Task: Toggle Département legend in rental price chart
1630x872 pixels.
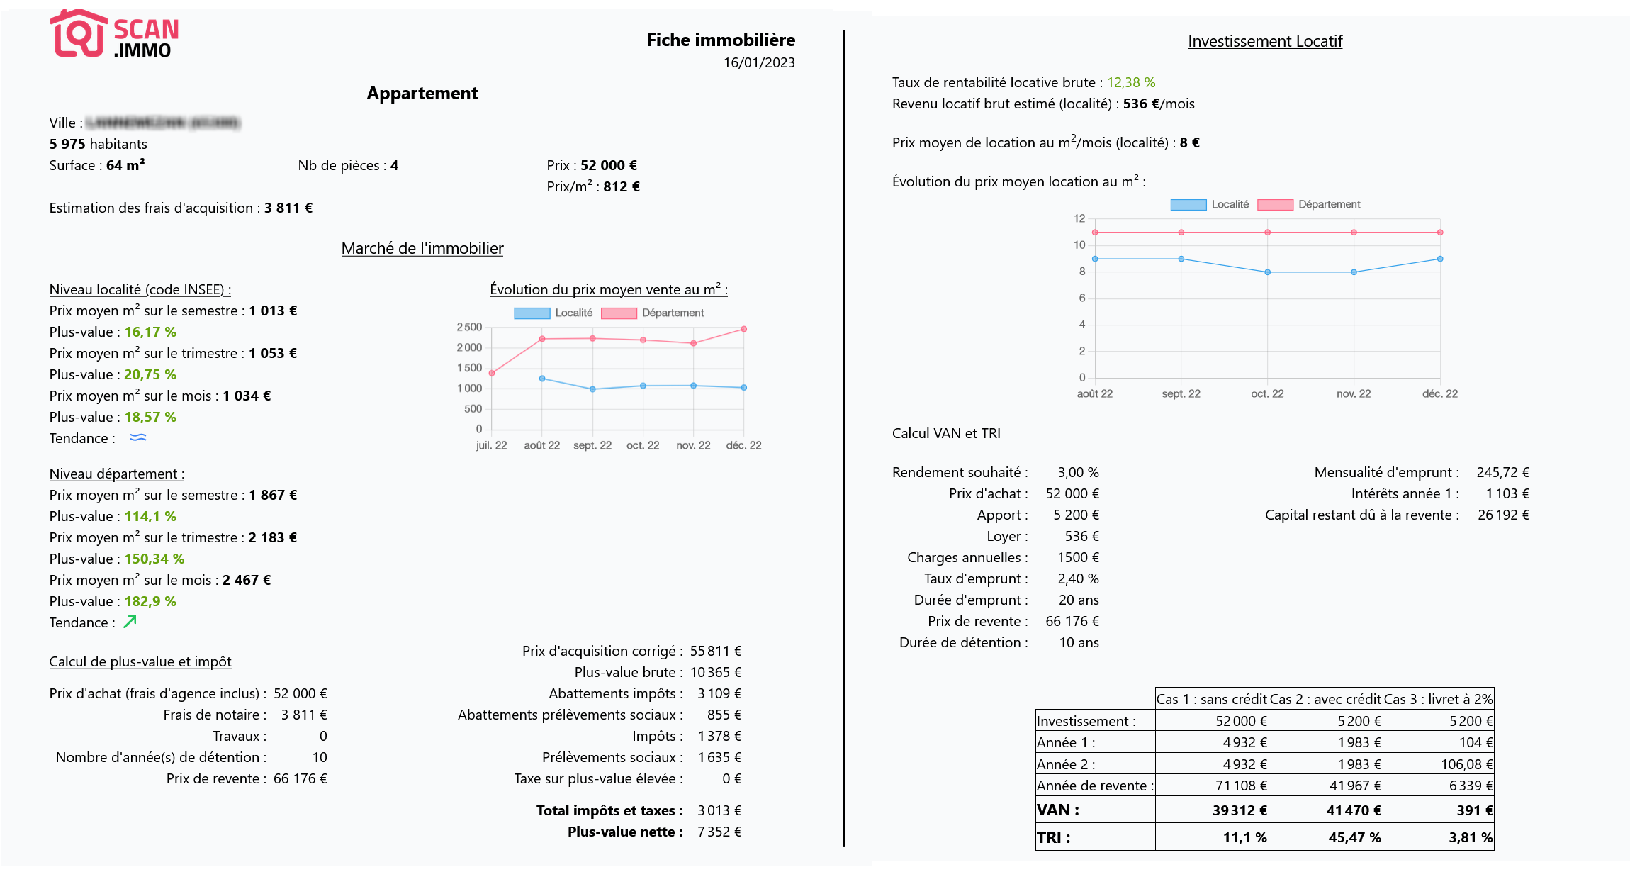Action: (x=1309, y=204)
